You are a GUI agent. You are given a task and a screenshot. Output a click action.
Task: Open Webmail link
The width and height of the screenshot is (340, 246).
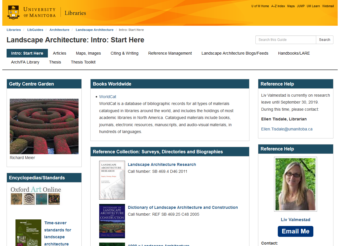328,6
